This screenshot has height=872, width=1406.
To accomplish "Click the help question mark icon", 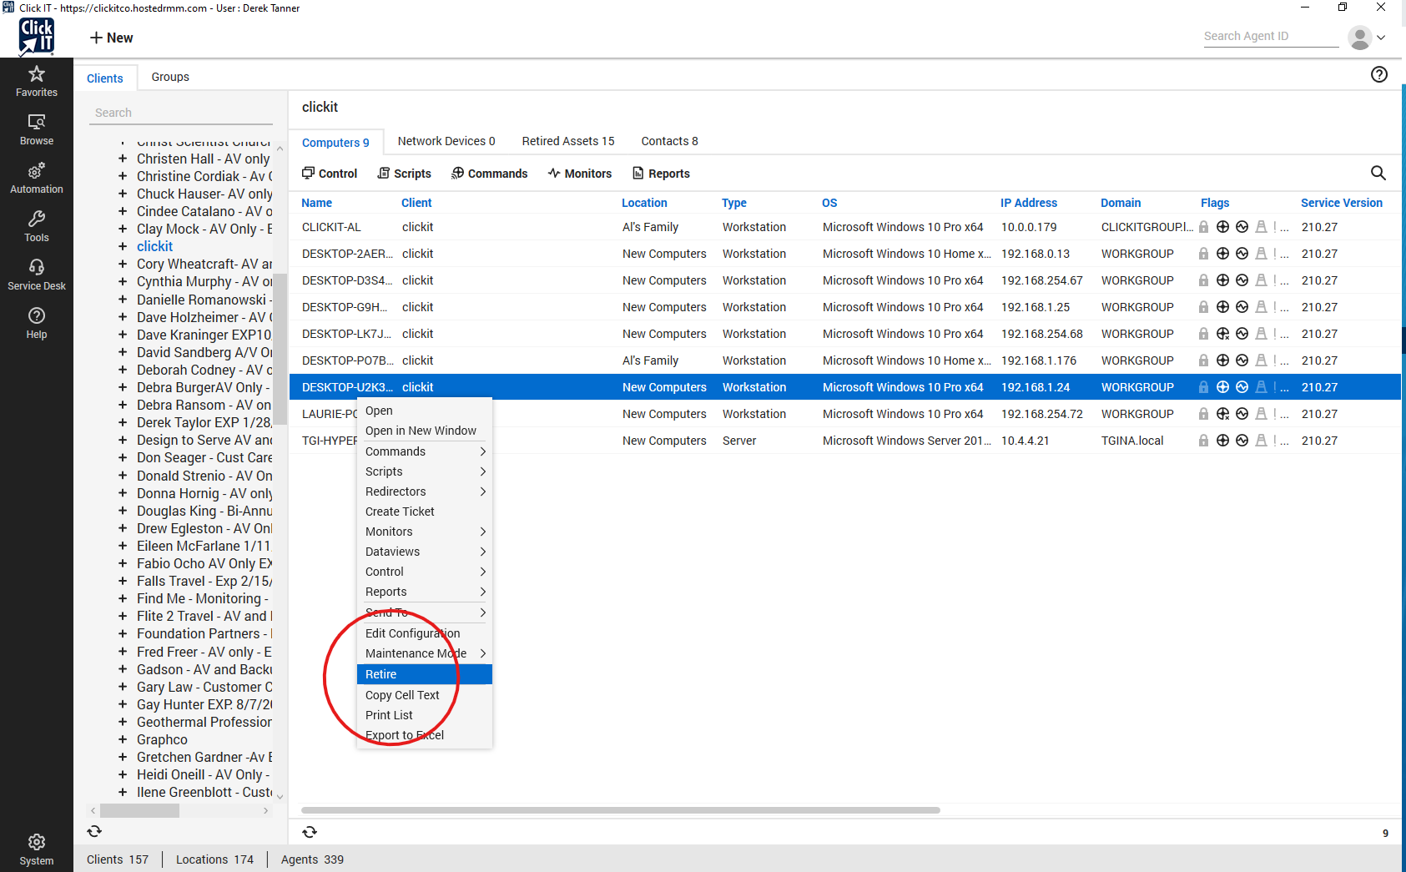I will pos(1379,74).
